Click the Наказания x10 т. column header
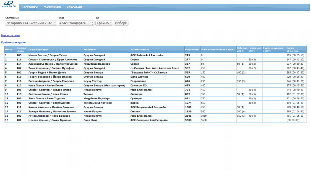Viewport: 311px width, 175px height. (255, 50)
